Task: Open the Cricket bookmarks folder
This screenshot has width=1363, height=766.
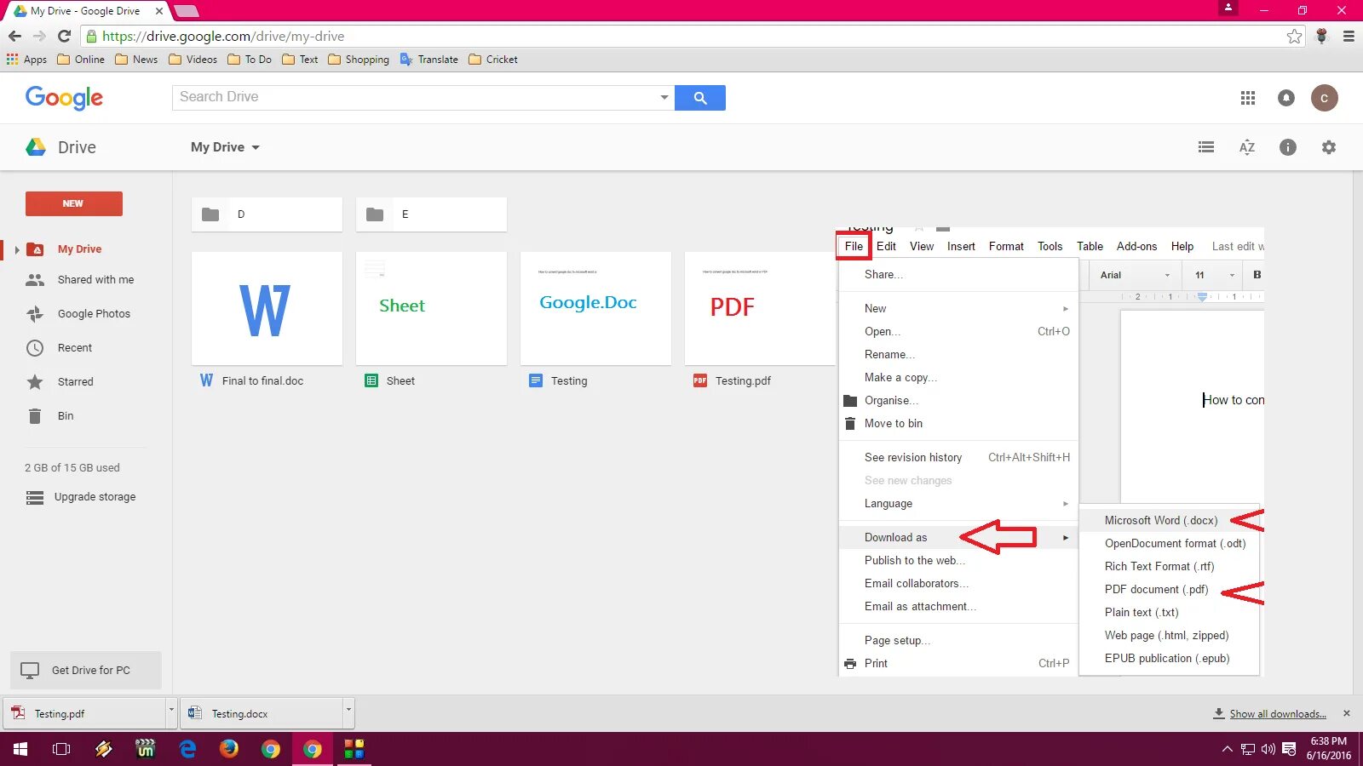Action: click(493, 60)
